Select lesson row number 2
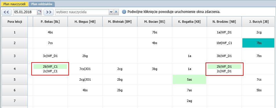 (x=14, y=43)
